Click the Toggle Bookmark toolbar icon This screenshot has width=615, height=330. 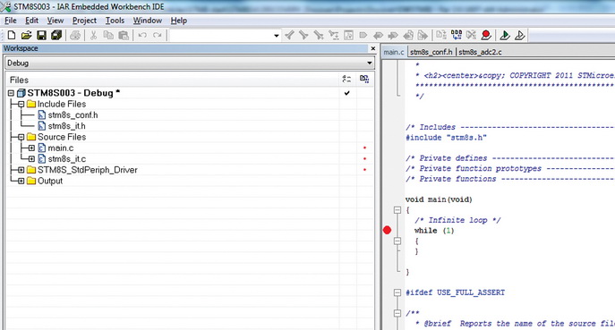[363, 35]
